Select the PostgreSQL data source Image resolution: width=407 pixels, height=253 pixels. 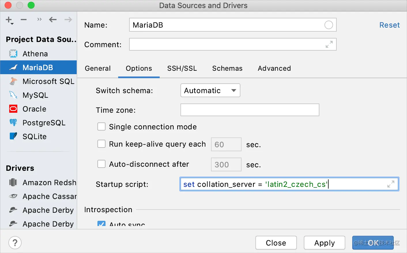[x=39, y=123]
